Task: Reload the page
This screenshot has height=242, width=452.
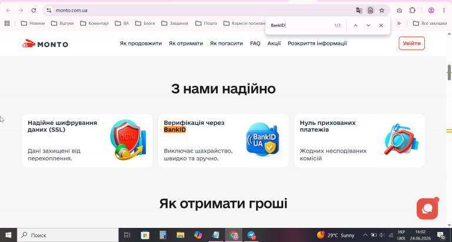Action: (x=34, y=11)
